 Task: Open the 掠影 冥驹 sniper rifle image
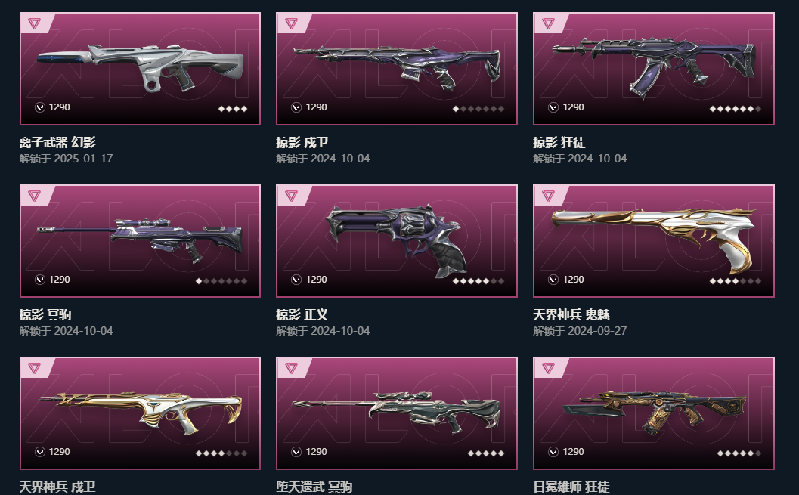[140, 240]
